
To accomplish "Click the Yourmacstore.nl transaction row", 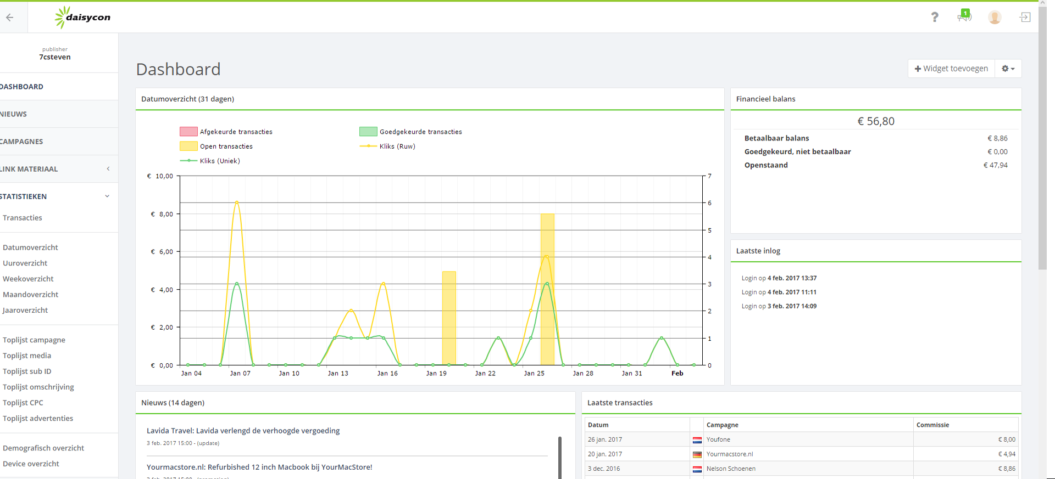I will (x=801, y=454).
